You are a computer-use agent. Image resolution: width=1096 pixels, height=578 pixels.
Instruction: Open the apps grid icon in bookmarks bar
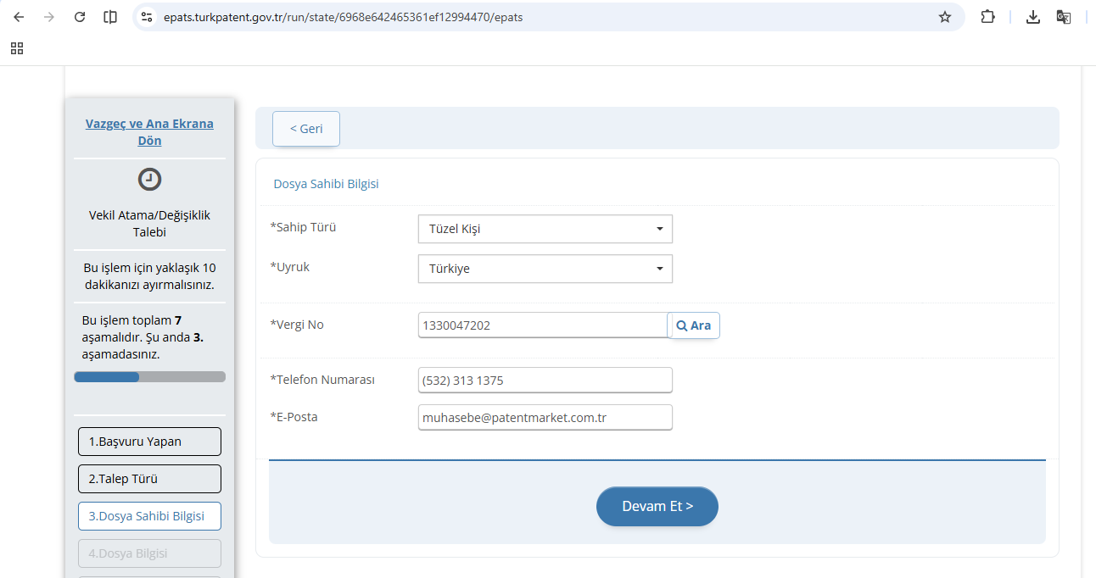click(17, 48)
